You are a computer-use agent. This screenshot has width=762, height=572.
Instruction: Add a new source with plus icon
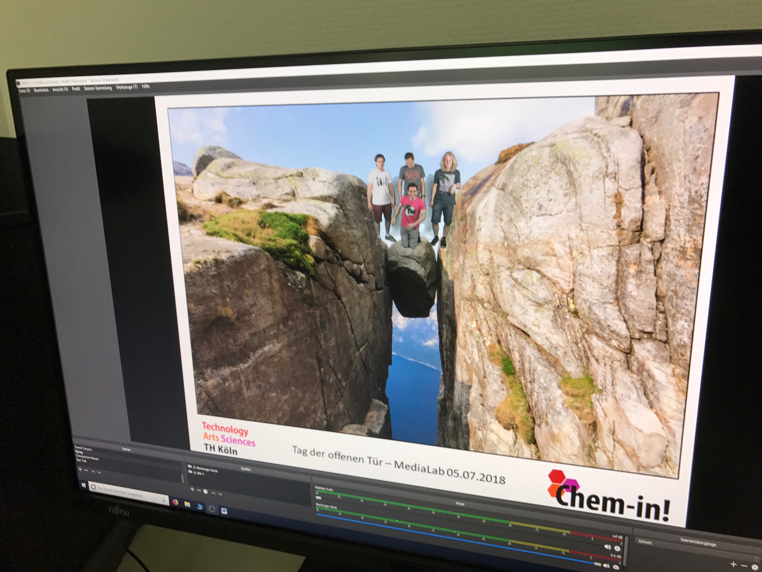click(x=192, y=489)
